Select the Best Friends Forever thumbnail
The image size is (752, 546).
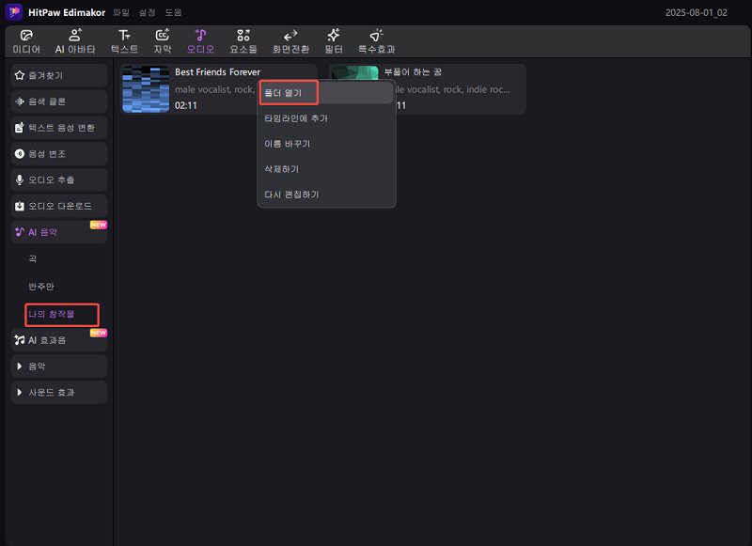(x=146, y=89)
